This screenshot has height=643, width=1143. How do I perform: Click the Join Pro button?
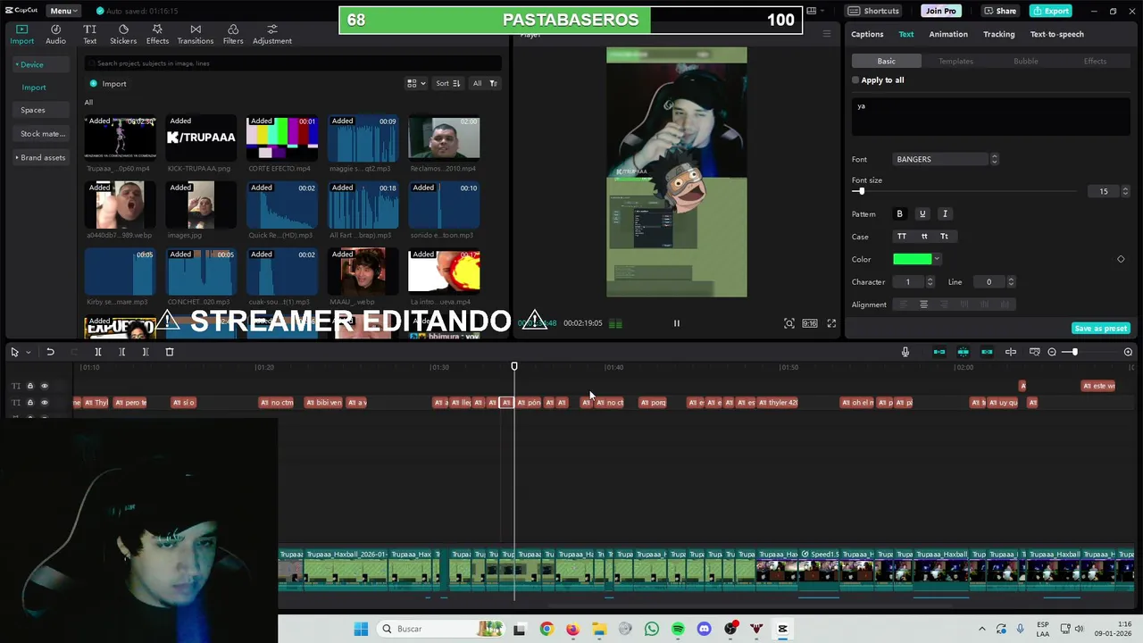(940, 11)
